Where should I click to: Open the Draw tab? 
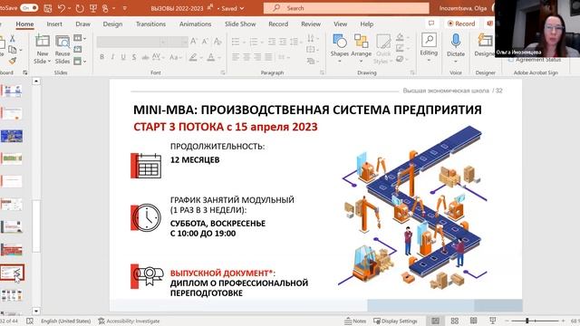point(82,24)
